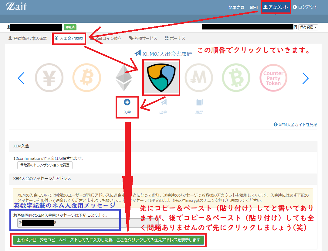
Task: Open the アカウント account menu
Action: [276, 7]
